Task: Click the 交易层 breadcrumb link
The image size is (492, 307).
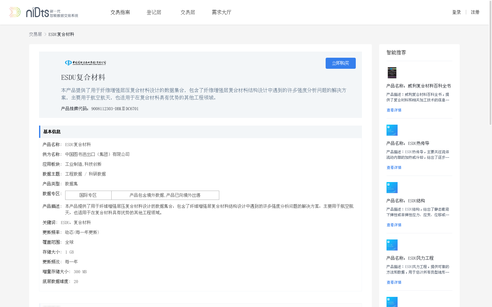Action: 35,34
